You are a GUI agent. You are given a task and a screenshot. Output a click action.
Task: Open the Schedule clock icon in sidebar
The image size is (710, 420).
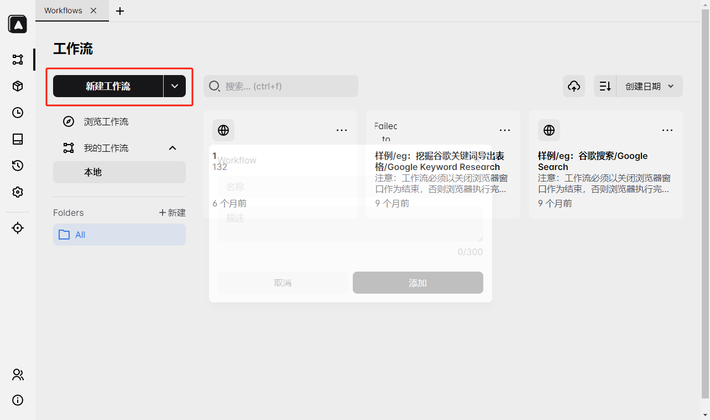[x=18, y=113]
